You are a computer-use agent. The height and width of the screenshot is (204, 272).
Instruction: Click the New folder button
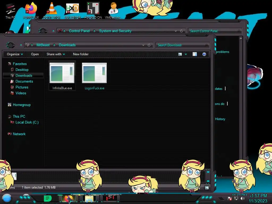coord(81,54)
